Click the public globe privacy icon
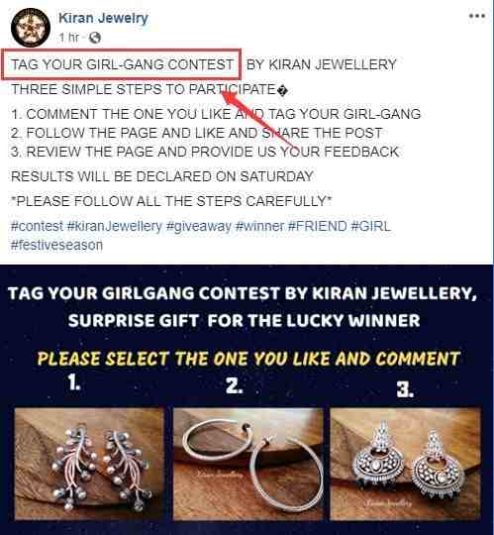494x535 pixels. pyautogui.click(x=95, y=38)
